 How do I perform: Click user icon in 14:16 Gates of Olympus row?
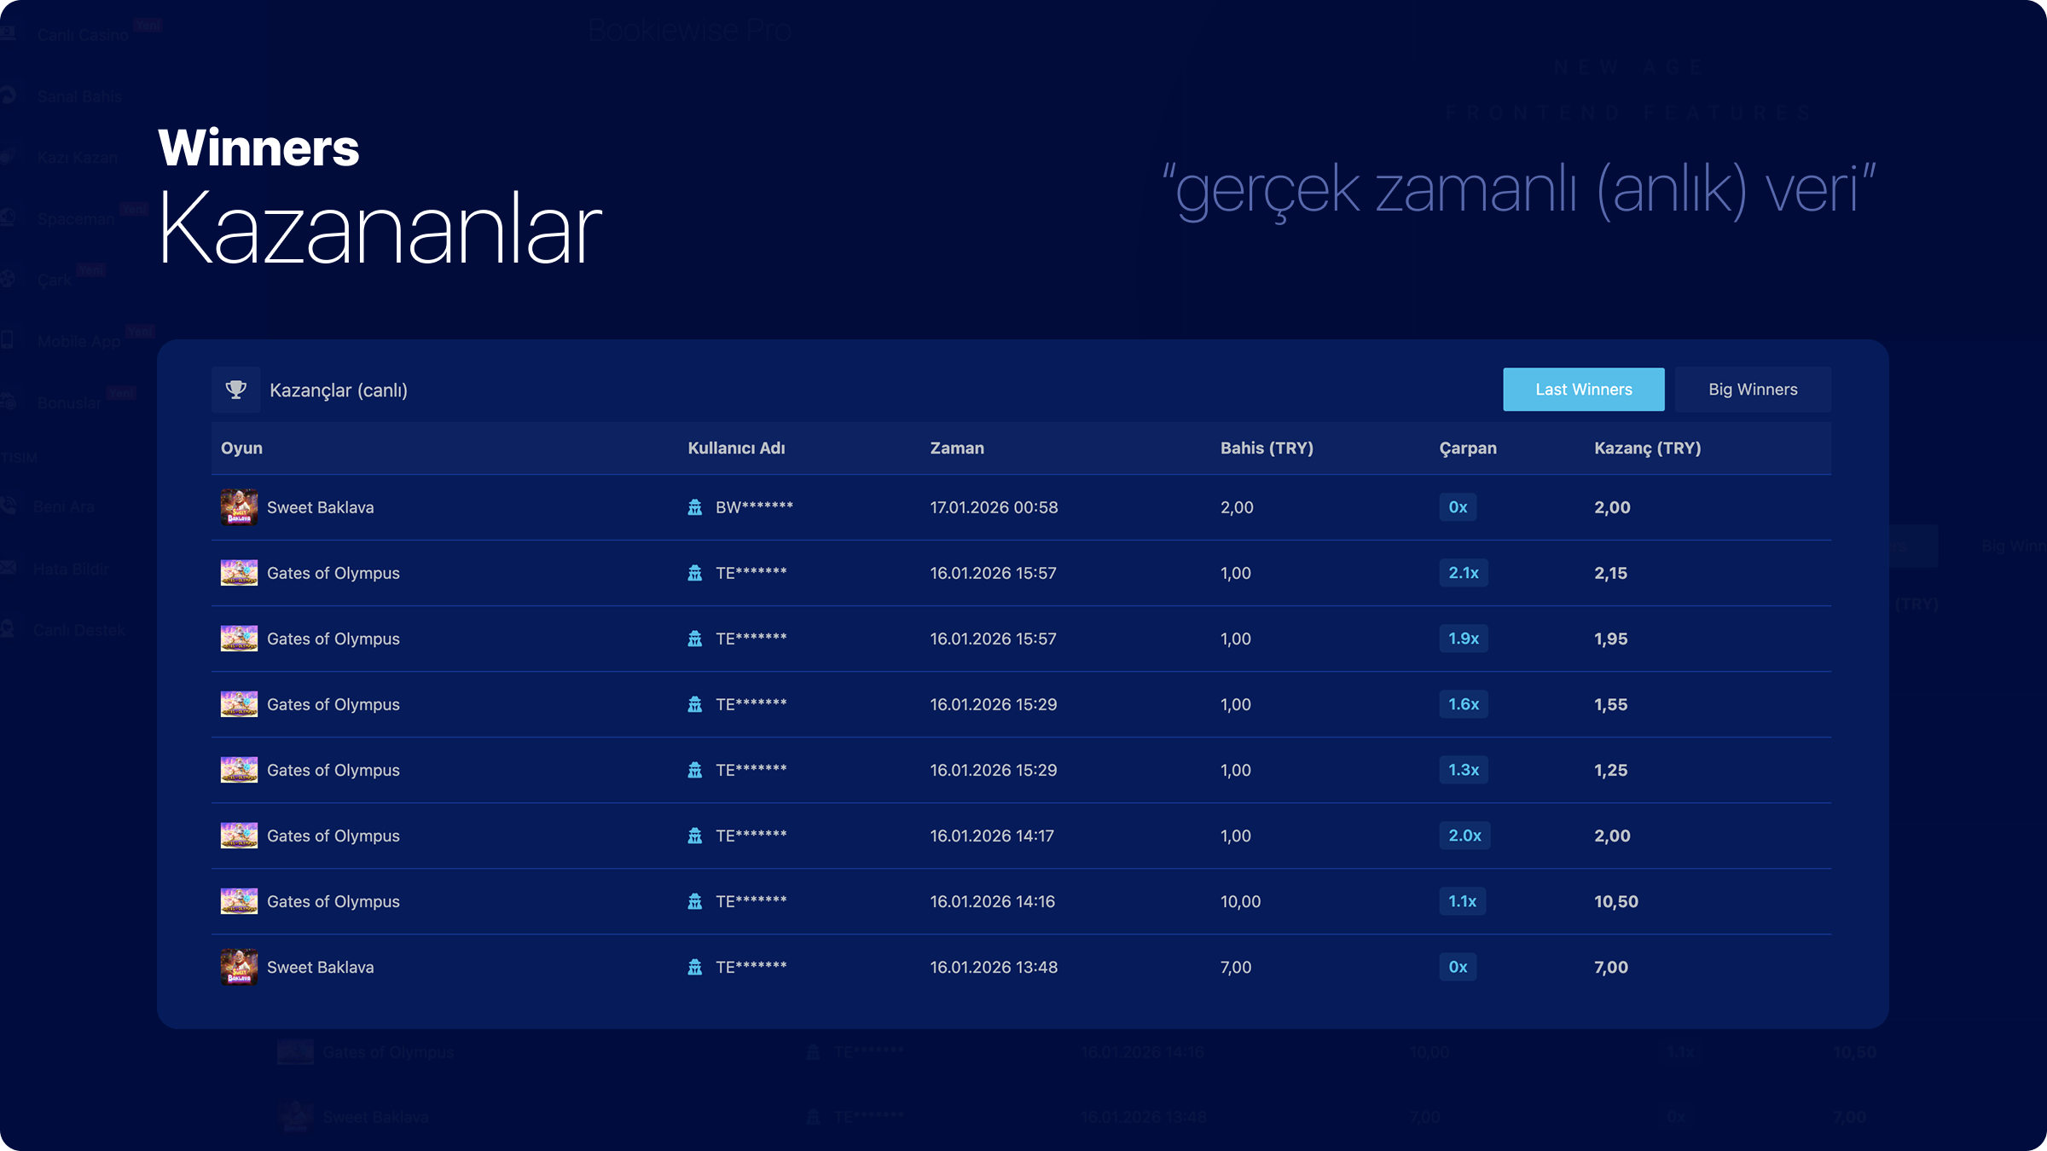pyautogui.click(x=695, y=901)
